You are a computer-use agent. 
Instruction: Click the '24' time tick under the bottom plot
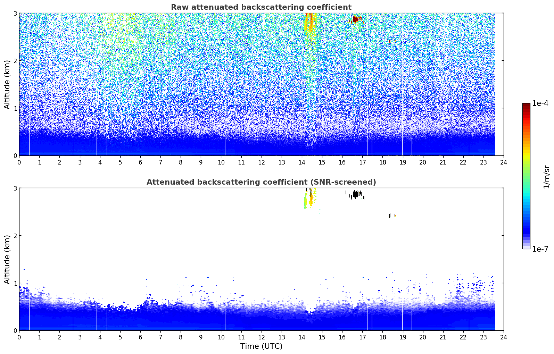point(503,337)
